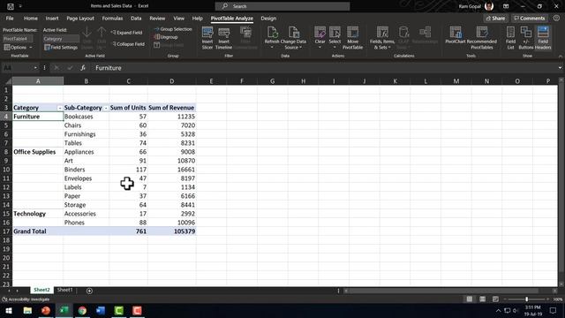This screenshot has width=565, height=318.
Task: Insert a PivotChart
Action: (x=456, y=35)
